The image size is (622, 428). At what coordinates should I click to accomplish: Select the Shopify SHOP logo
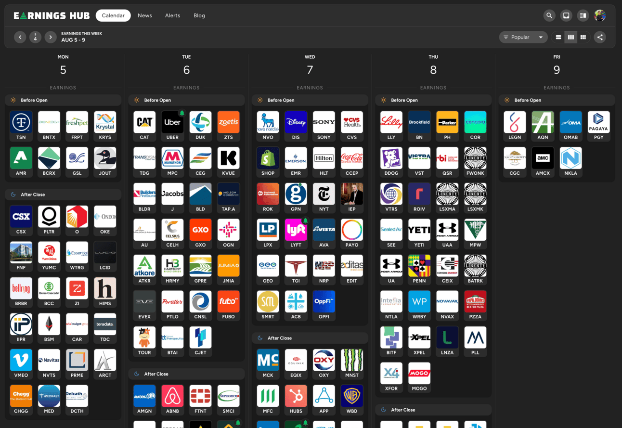(x=268, y=158)
